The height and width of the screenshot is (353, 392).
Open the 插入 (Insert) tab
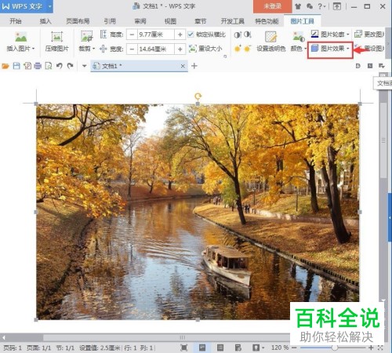click(45, 21)
